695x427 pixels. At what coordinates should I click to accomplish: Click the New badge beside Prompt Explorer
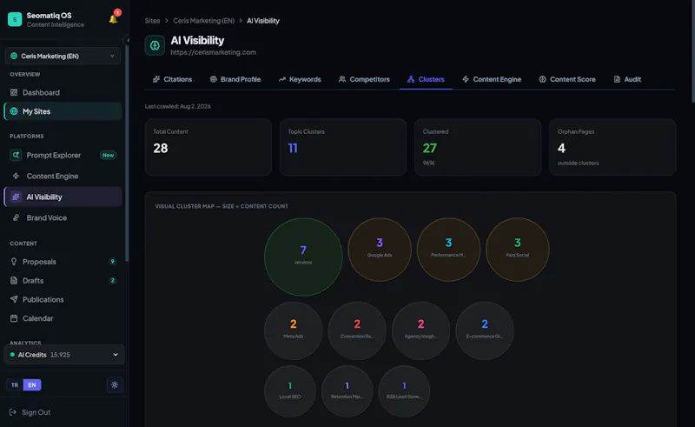click(108, 155)
